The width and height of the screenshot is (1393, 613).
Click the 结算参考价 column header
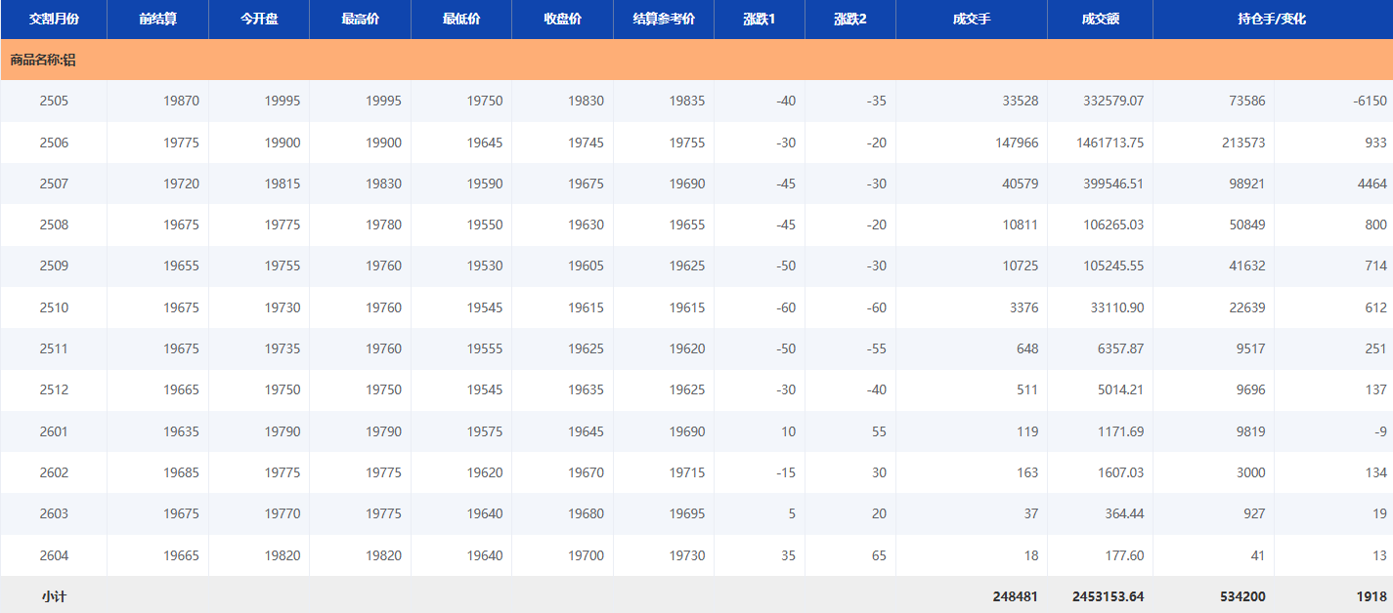664,20
